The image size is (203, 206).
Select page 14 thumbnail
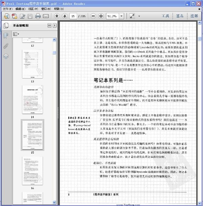pyautogui.click(x=32, y=99)
